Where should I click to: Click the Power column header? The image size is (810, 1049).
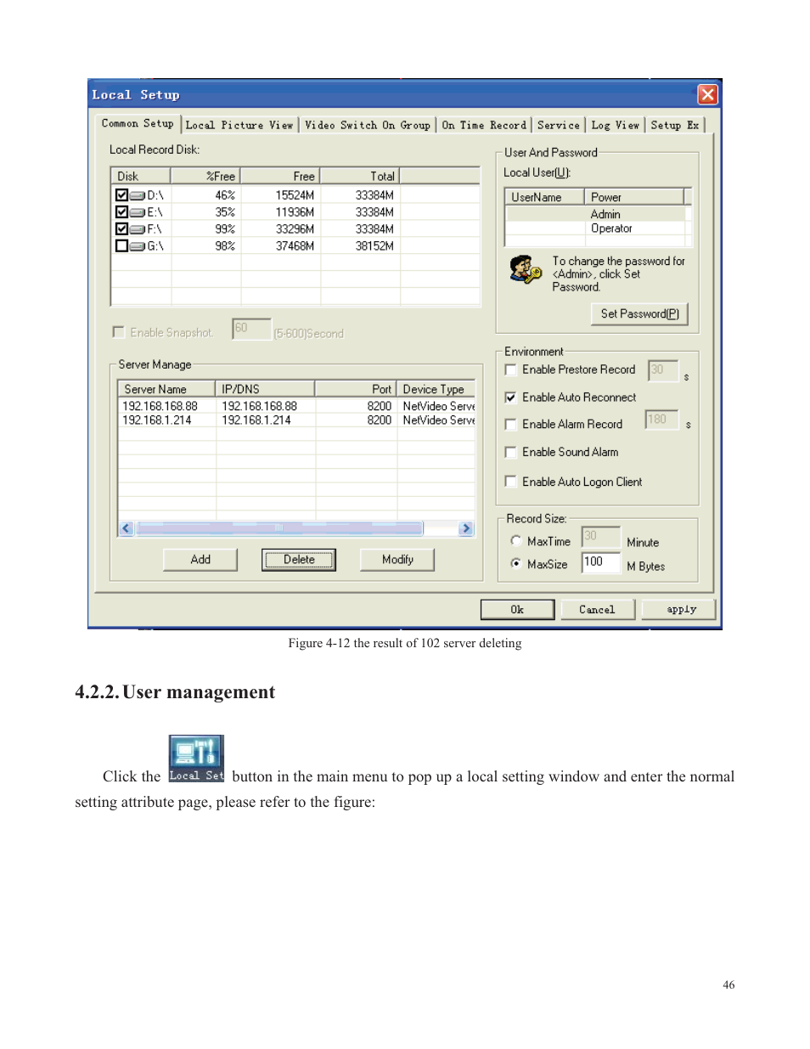pyautogui.click(x=634, y=197)
